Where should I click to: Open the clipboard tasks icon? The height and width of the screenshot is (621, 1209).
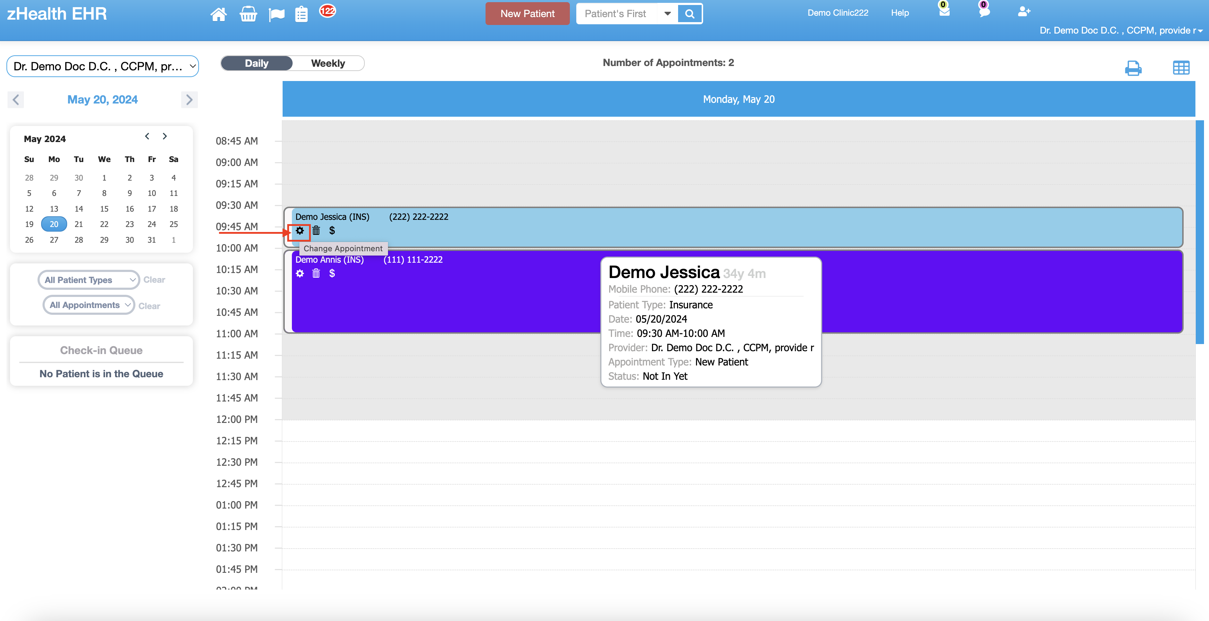click(x=301, y=14)
